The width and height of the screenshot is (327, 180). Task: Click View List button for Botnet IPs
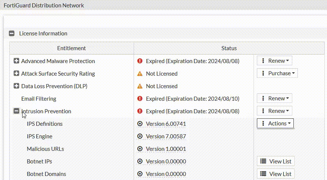(276, 161)
